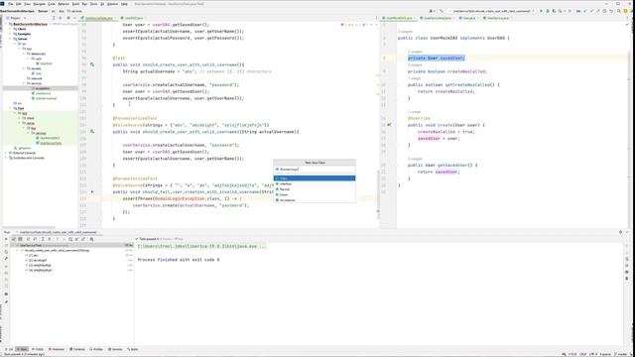Click run gutter icon beside should_create_user_with_valid_username2
635x357 pixels.
coord(92,132)
